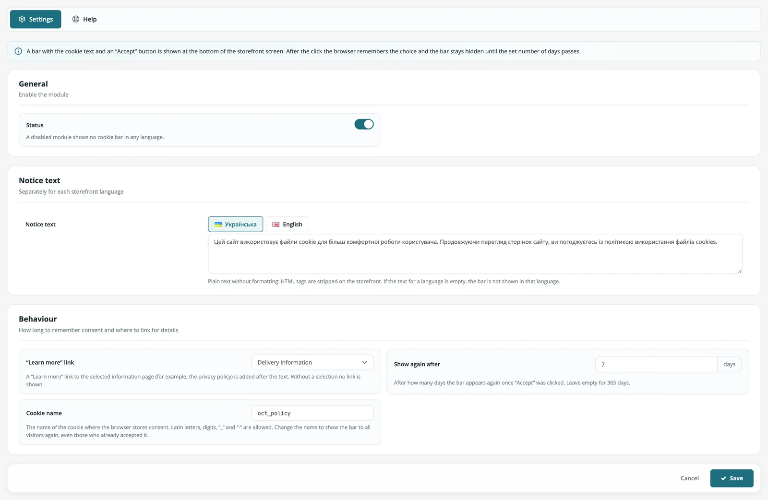Toggle the Status switch off

click(x=364, y=124)
